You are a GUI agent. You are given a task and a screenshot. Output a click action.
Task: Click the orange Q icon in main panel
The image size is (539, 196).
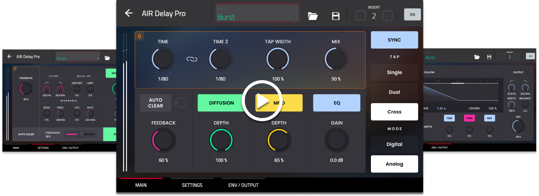(139, 37)
